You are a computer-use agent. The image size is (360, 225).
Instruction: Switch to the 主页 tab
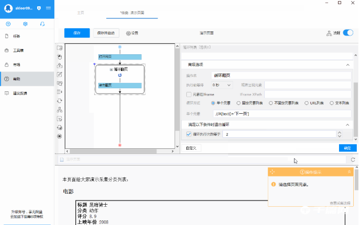coord(81,13)
